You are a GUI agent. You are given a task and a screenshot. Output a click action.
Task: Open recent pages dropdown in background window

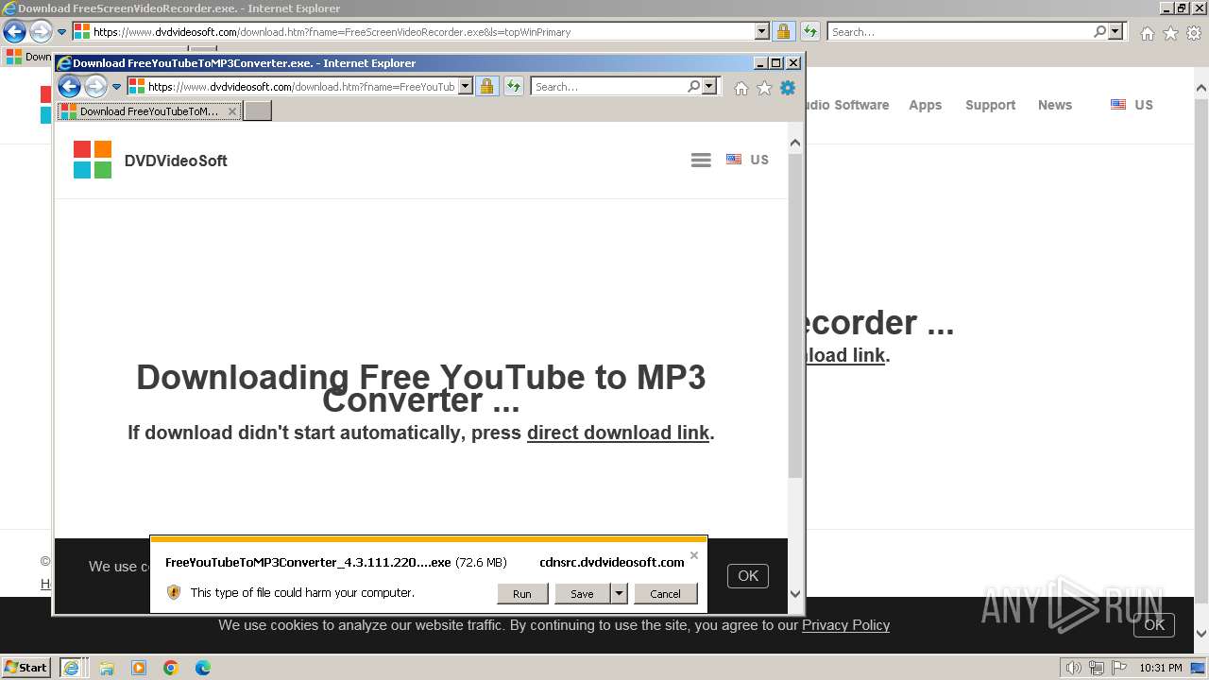62,32
